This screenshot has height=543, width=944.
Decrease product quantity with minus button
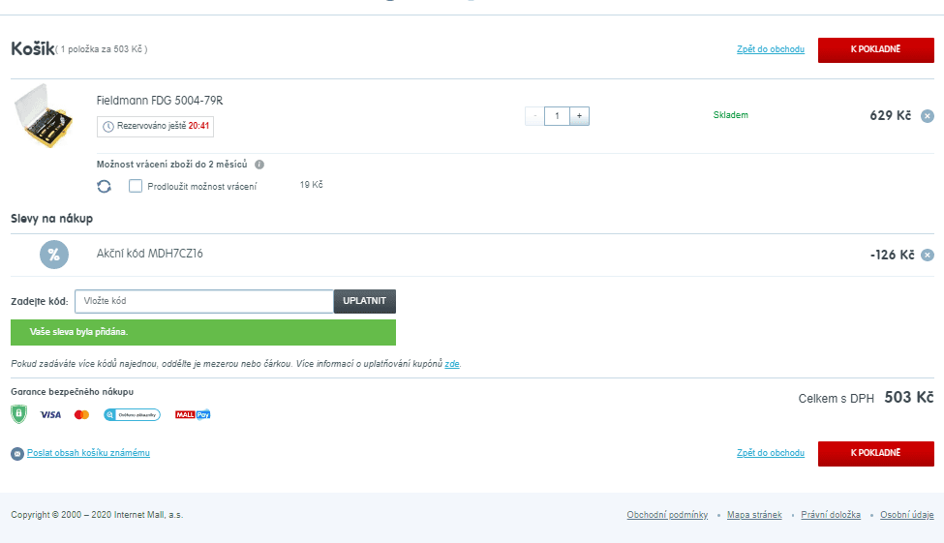coord(534,116)
